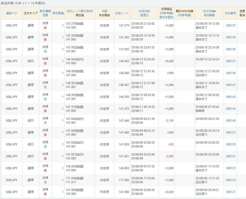246x199 pixels.
Task: View details for order 000151
Action: point(231,61)
